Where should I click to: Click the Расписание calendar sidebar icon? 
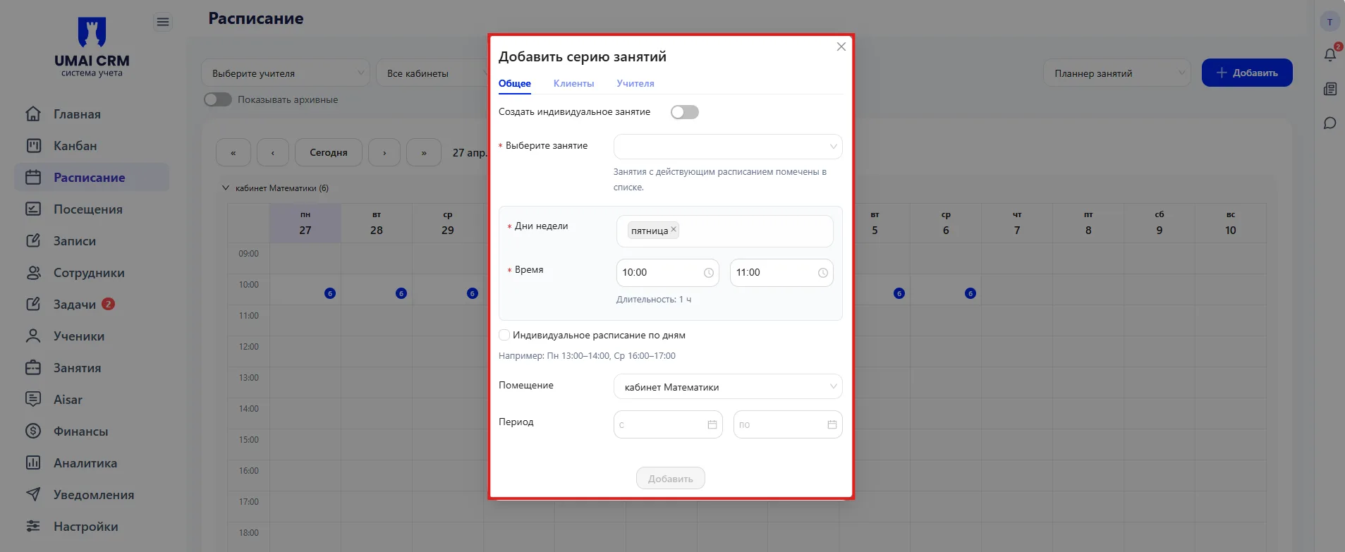click(33, 177)
